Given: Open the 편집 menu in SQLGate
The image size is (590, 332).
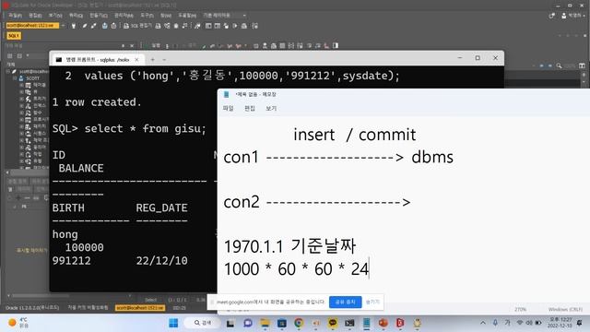Looking at the screenshot, I should [x=35, y=16].
